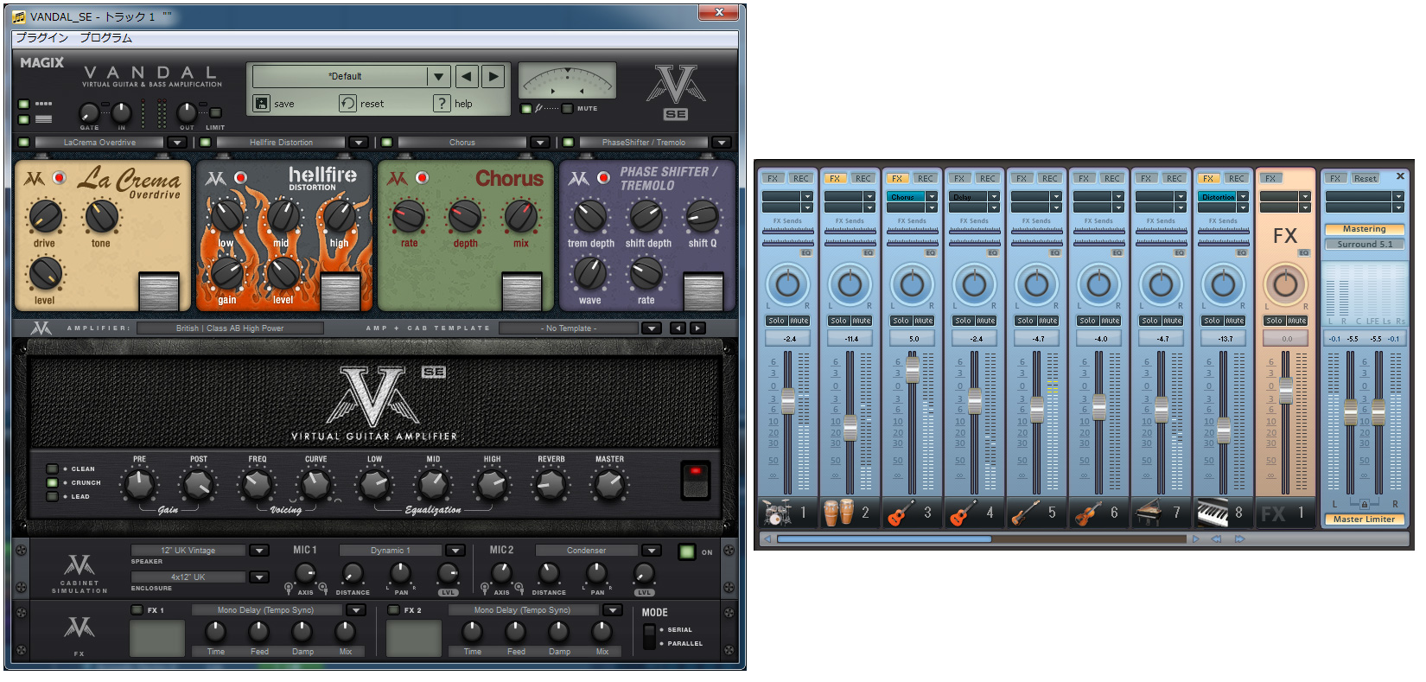This screenshot has width=1426, height=682.
Task: Go to next preset with right arrow
Action: click(x=493, y=76)
